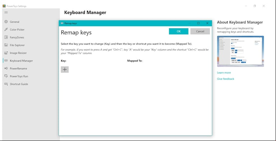Click the Image Resizer icon

pos(6,53)
